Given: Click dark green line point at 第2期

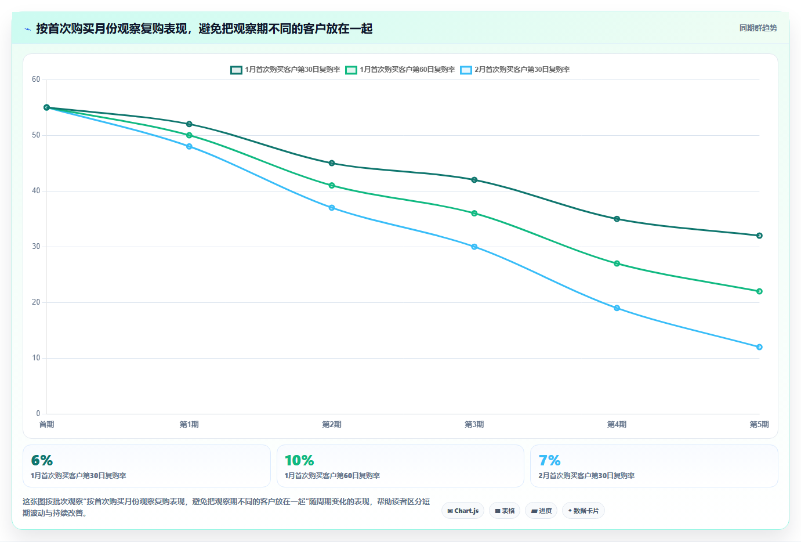Looking at the screenshot, I should [x=332, y=163].
